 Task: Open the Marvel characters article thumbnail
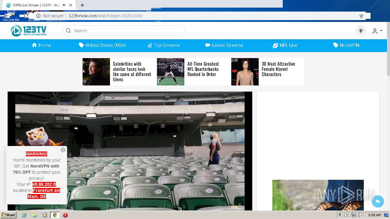(245, 72)
